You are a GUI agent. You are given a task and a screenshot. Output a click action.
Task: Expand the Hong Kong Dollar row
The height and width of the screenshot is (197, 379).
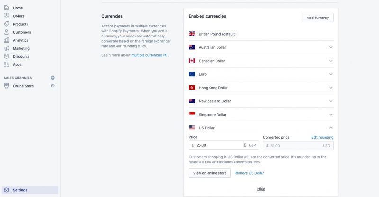[x=331, y=88]
